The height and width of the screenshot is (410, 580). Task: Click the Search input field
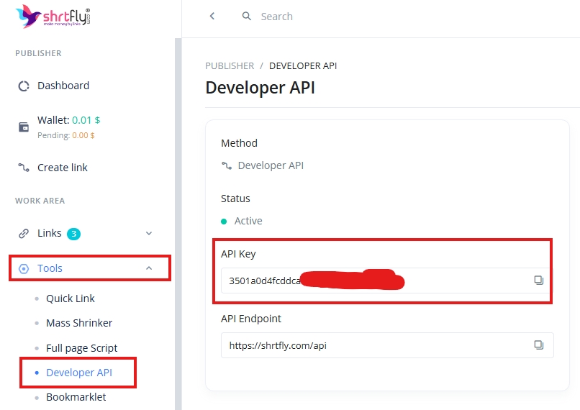pyautogui.click(x=324, y=17)
